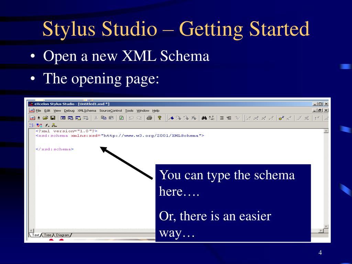Click the green Refresh document icon
The image size is (352, 264).
[121, 118]
